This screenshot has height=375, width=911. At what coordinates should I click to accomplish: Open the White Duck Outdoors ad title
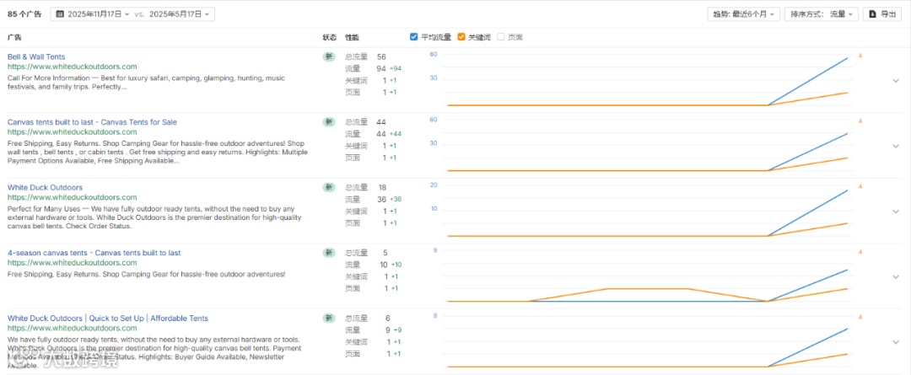coord(45,187)
